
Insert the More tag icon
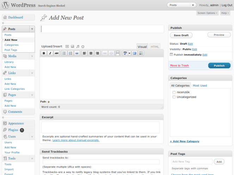coord(118,53)
